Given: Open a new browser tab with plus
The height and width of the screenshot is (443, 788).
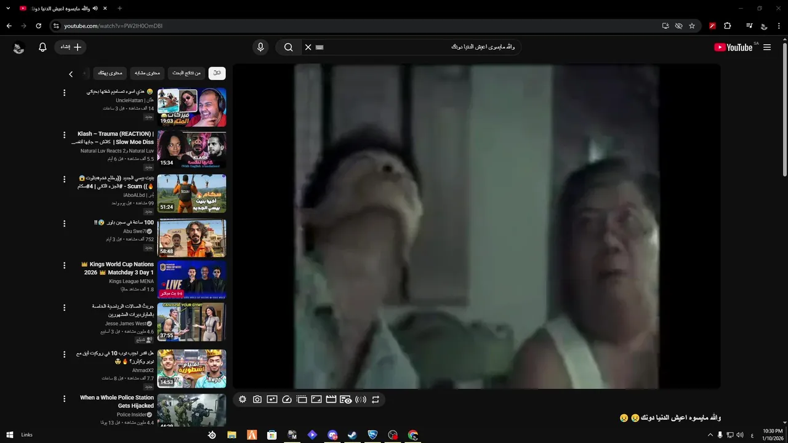Looking at the screenshot, I should tap(119, 9).
